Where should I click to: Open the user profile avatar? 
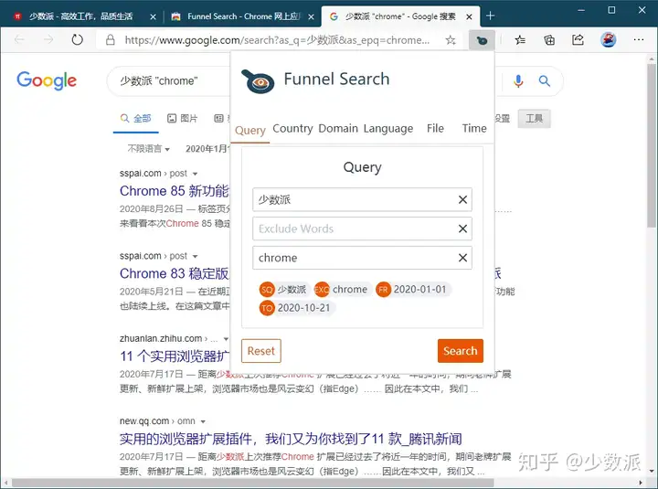pyautogui.click(x=608, y=40)
